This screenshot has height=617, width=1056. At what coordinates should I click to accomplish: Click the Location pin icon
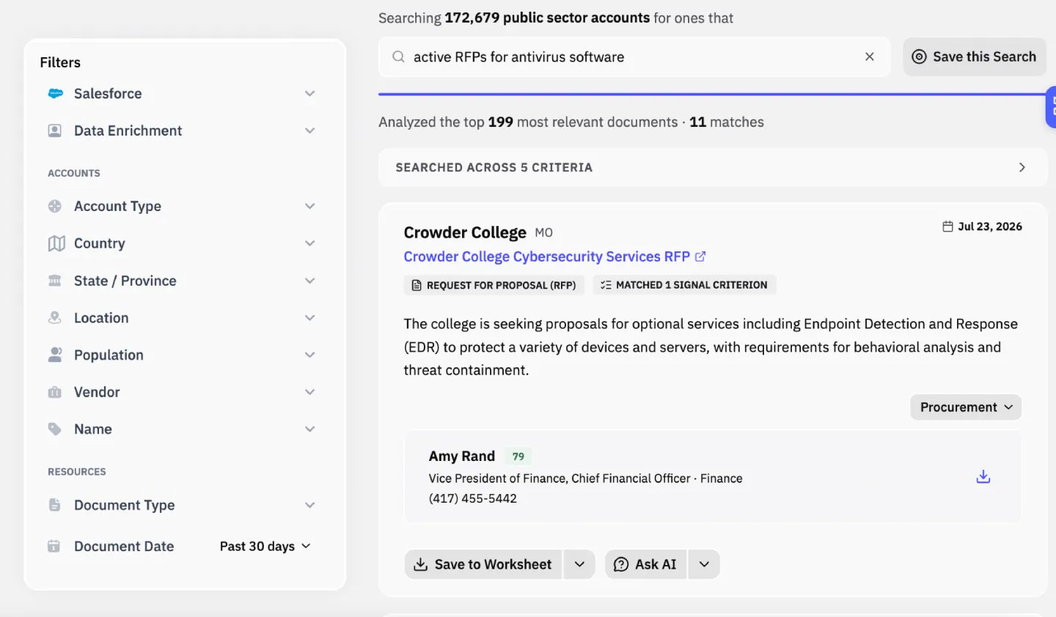coord(55,317)
